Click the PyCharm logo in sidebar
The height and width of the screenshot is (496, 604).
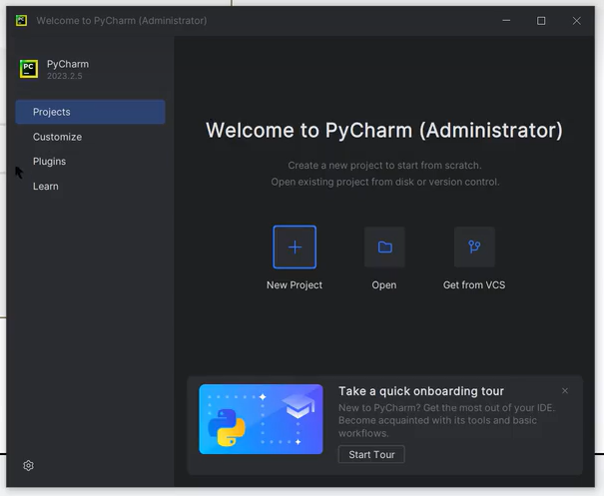(x=29, y=69)
